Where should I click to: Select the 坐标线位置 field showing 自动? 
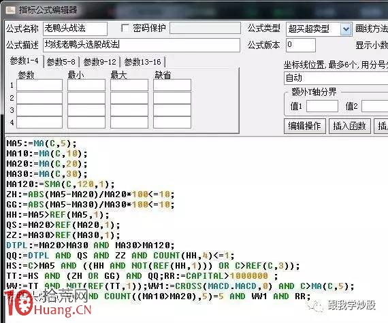coord(336,78)
